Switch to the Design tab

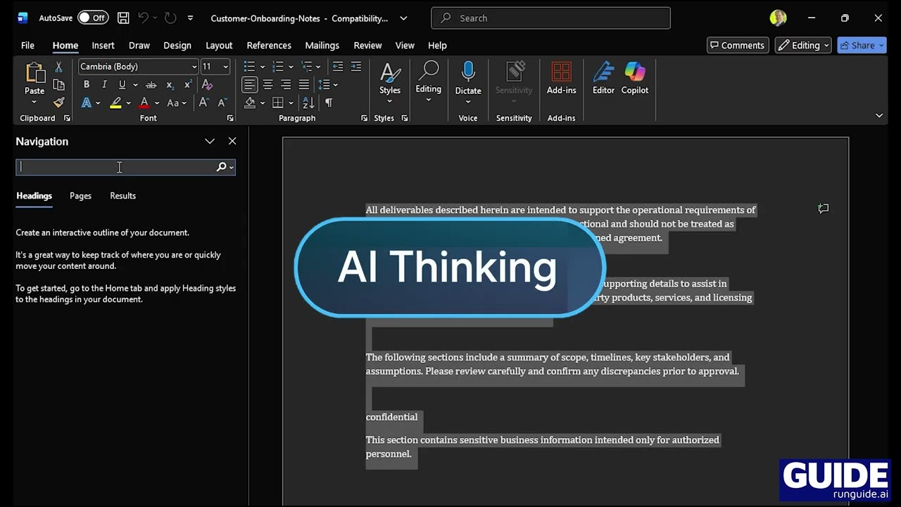click(x=177, y=45)
